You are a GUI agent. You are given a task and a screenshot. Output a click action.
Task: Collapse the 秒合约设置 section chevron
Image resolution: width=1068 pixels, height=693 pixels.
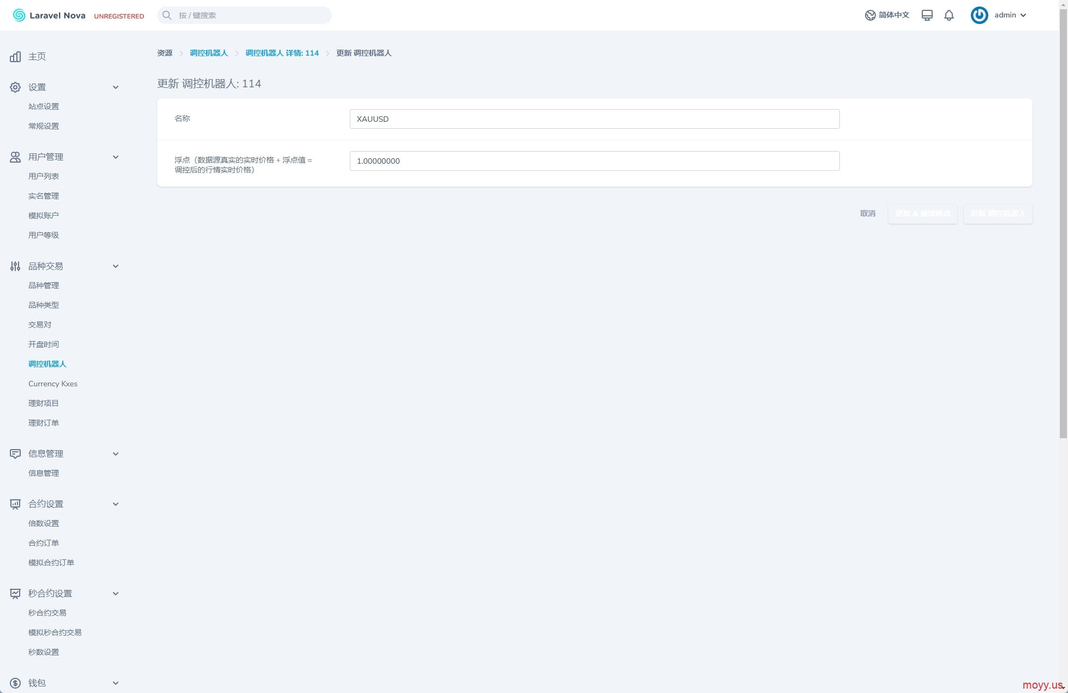pyautogui.click(x=116, y=594)
